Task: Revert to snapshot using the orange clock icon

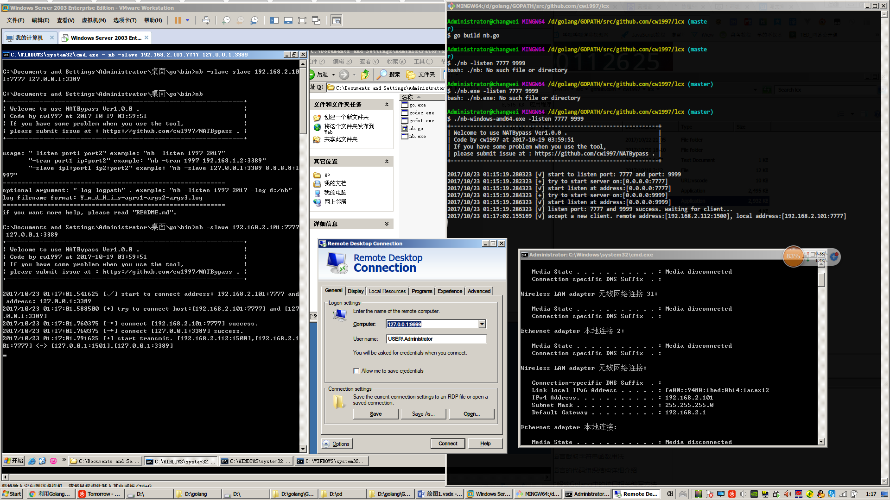Action: pyautogui.click(x=240, y=20)
